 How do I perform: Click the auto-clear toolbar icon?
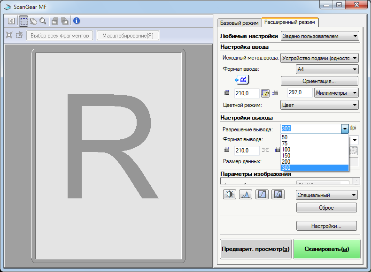point(11,21)
